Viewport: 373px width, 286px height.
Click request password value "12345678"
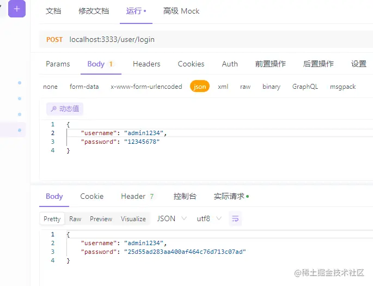pyautogui.click(x=142, y=142)
